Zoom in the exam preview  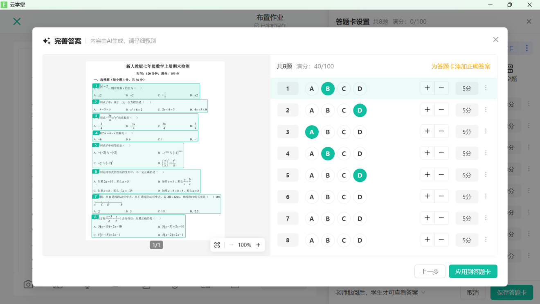click(258, 245)
